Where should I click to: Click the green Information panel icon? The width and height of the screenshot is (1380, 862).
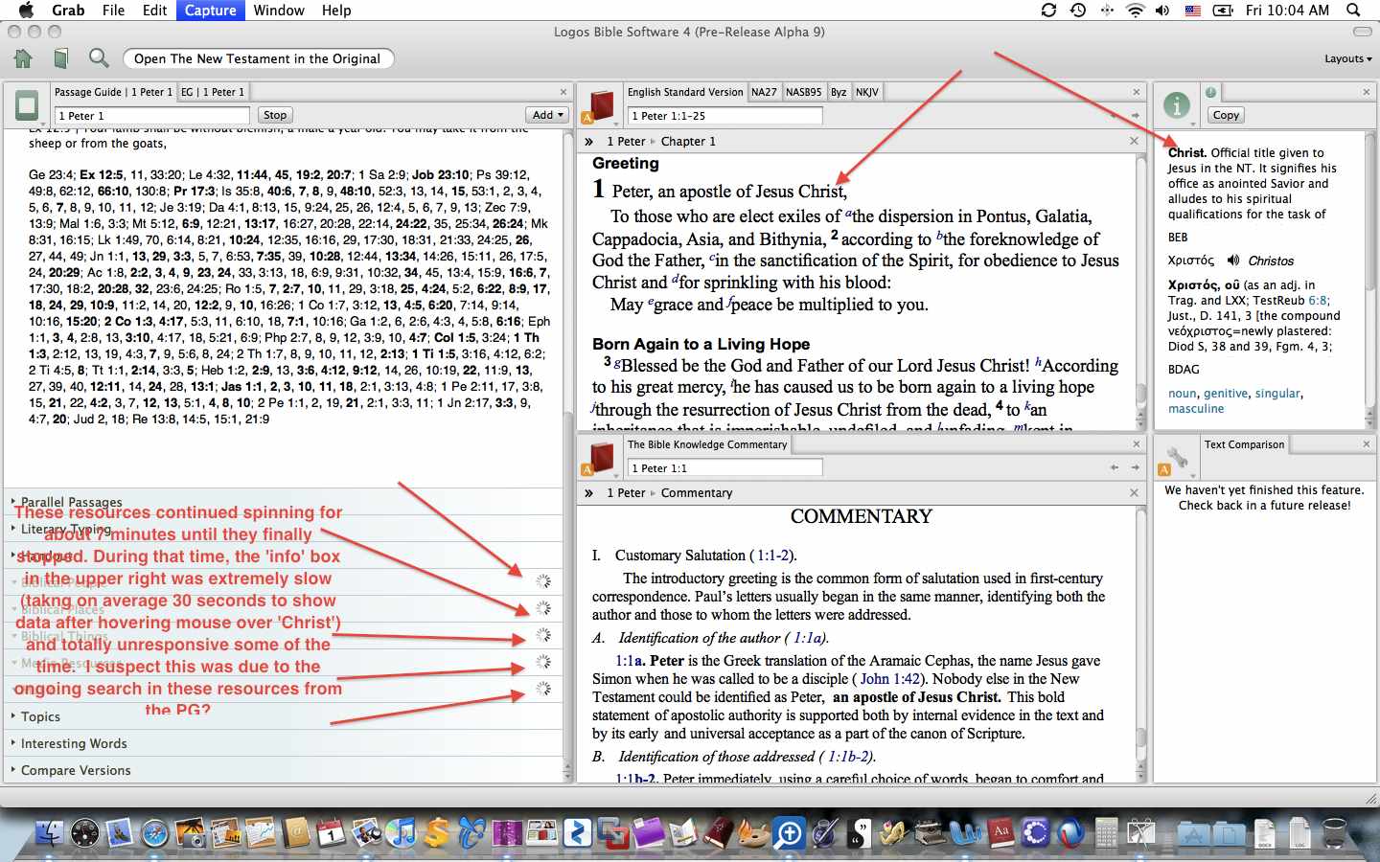tap(1176, 104)
